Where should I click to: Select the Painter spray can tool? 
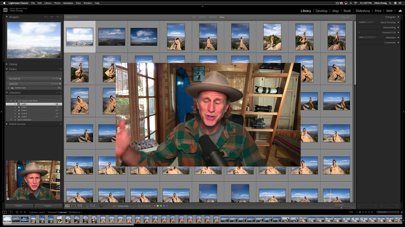(101, 206)
